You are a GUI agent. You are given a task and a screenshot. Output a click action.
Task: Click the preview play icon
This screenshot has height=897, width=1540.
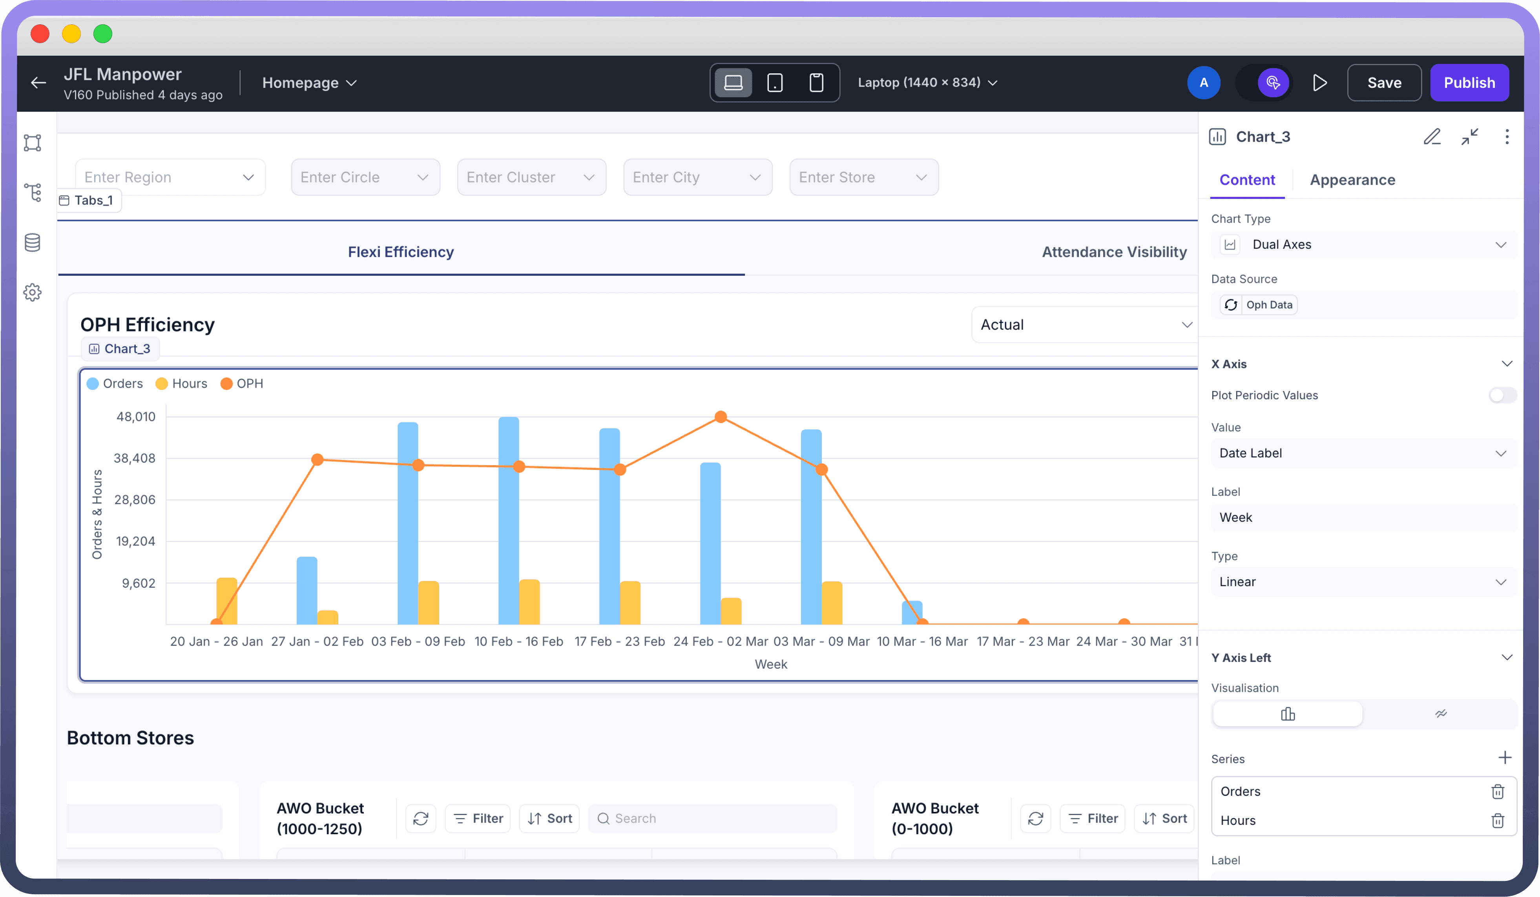point(1319,82)
